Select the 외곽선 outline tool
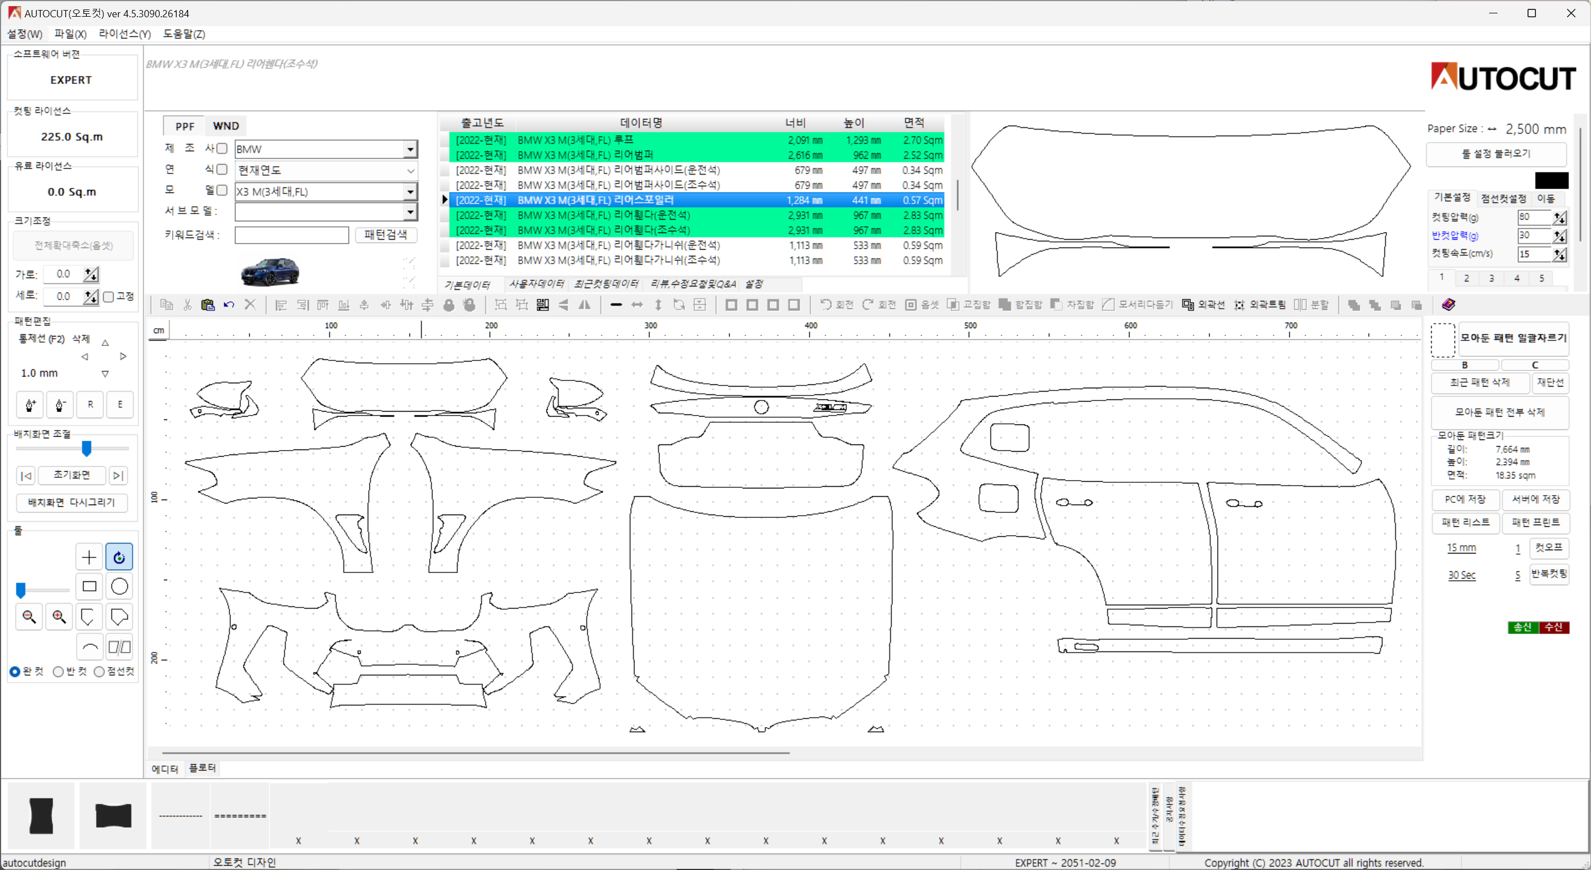 pyautogui.click(x=1203, y=304)
